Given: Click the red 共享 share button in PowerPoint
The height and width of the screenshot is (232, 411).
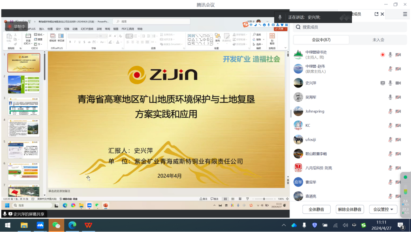Looking at the screenshot, I should point(281,29).
